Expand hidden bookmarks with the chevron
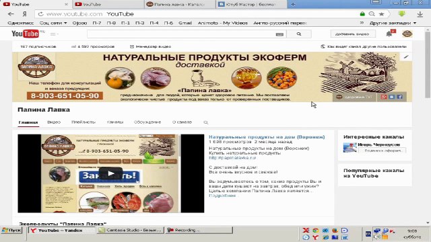 (x=362, y=23)
